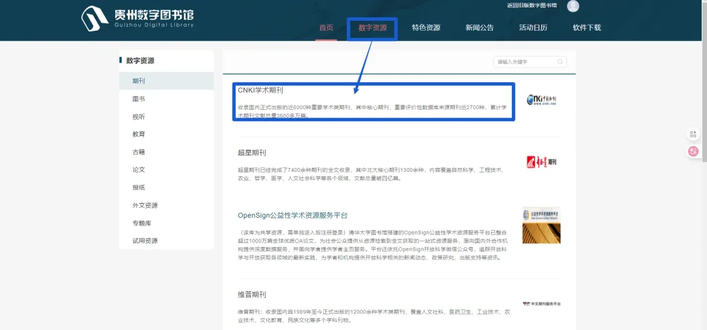Open the OpenSign platform thumbnail image
Viewport: 707px width, 330px height.
coord(541,225)
